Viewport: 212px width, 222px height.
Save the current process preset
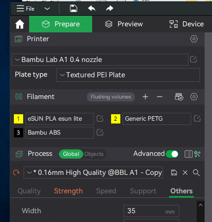(174, 173)
